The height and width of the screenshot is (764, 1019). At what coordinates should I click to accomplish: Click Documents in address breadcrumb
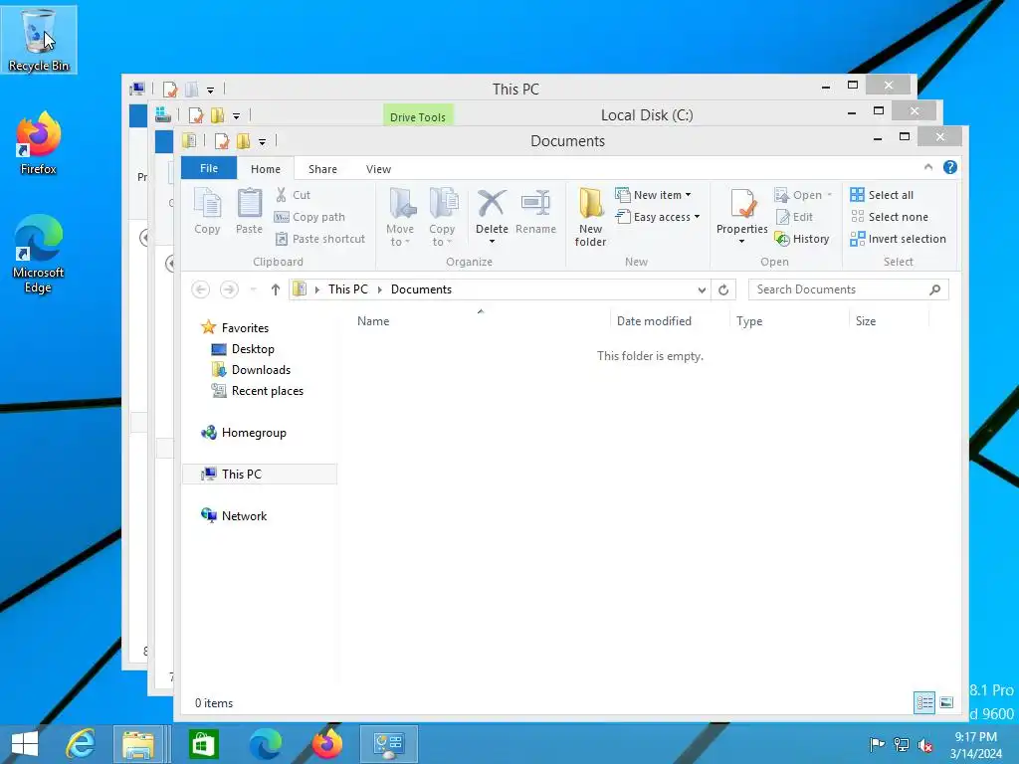[x=421, y=289]
